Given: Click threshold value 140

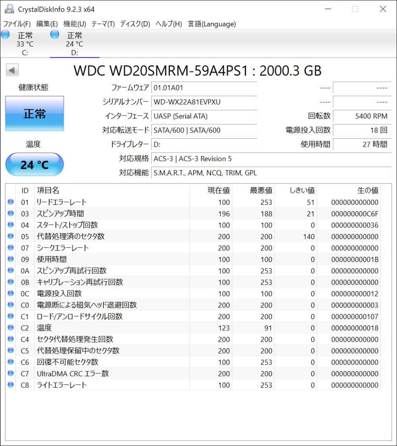Looking at the screenshot, I should coord(309,237).
